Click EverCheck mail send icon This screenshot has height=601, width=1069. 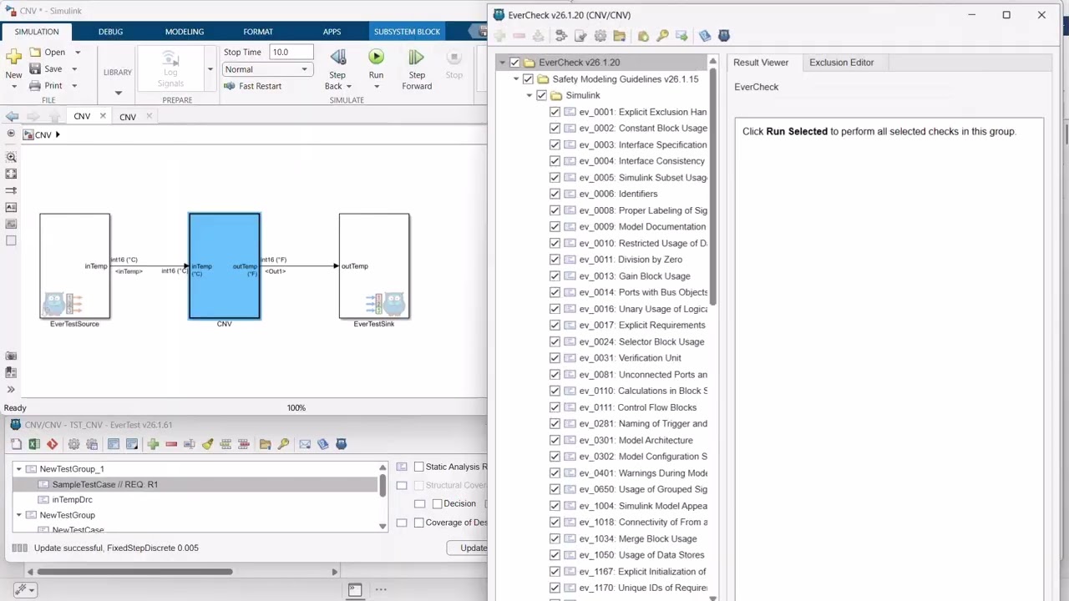(681, 36)
